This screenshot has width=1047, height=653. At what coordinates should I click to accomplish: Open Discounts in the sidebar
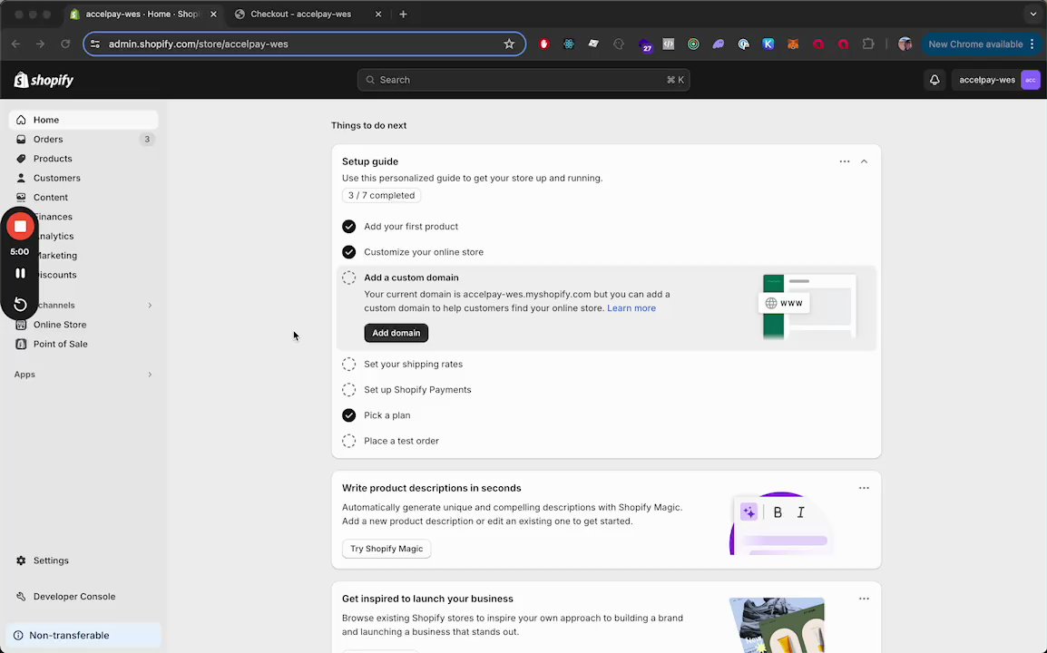83,275
